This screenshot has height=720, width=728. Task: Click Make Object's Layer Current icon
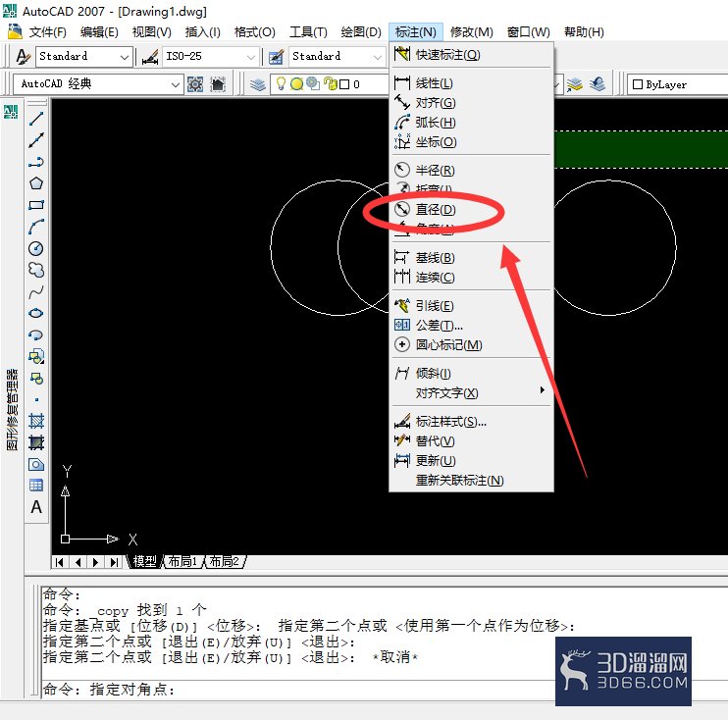tap(575, 84)
